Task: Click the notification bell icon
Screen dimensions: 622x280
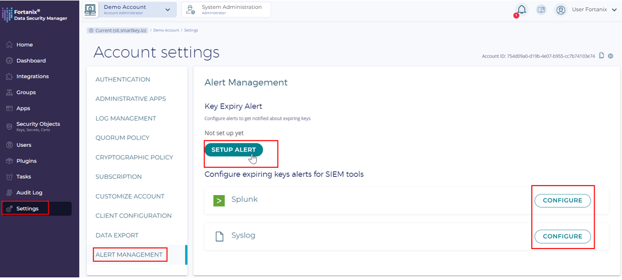Action: coord(521,10)
